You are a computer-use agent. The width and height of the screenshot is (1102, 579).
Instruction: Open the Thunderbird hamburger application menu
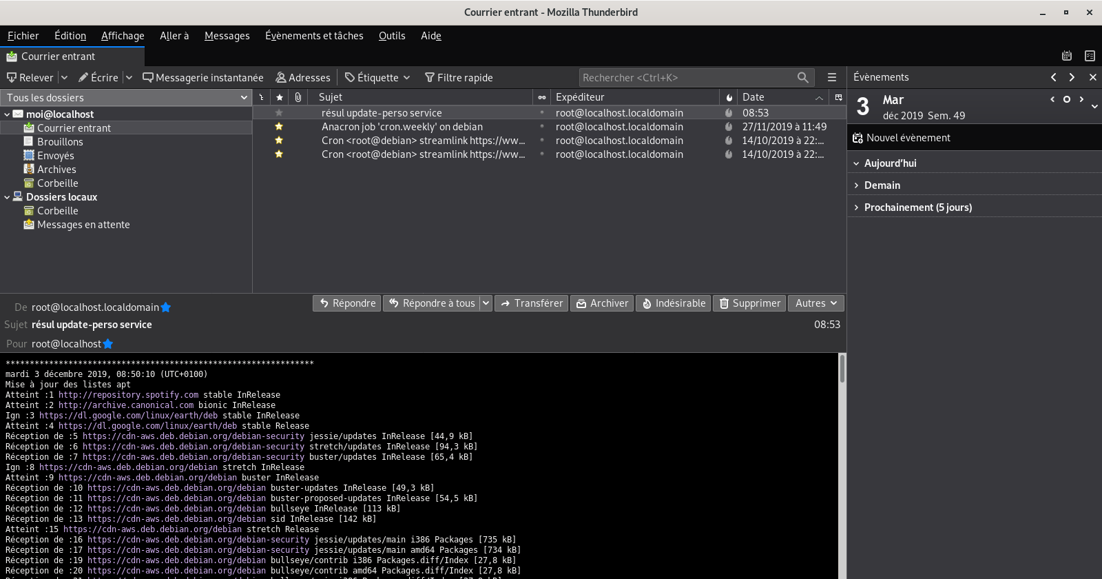click(832, 77)
